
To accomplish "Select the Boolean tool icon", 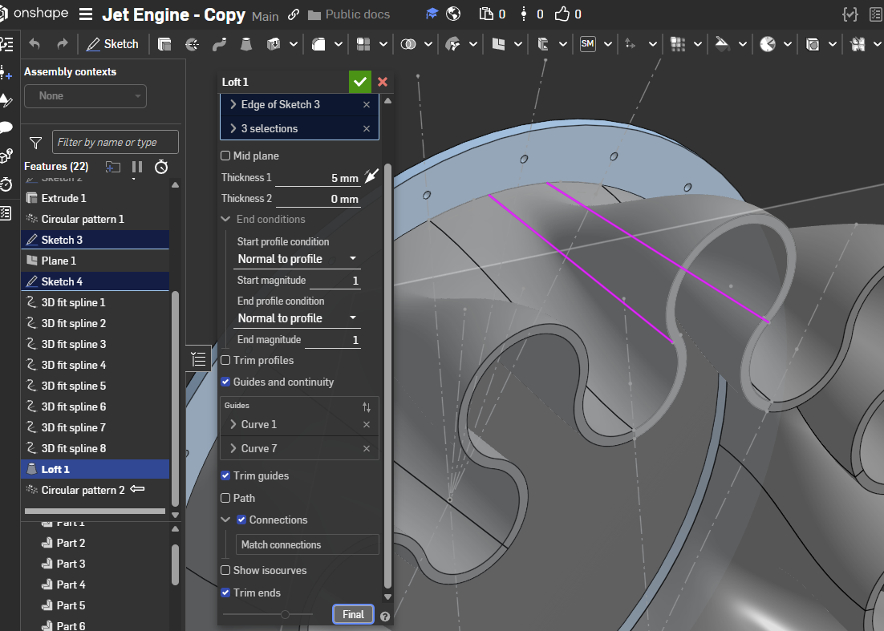I will [408, 44].
